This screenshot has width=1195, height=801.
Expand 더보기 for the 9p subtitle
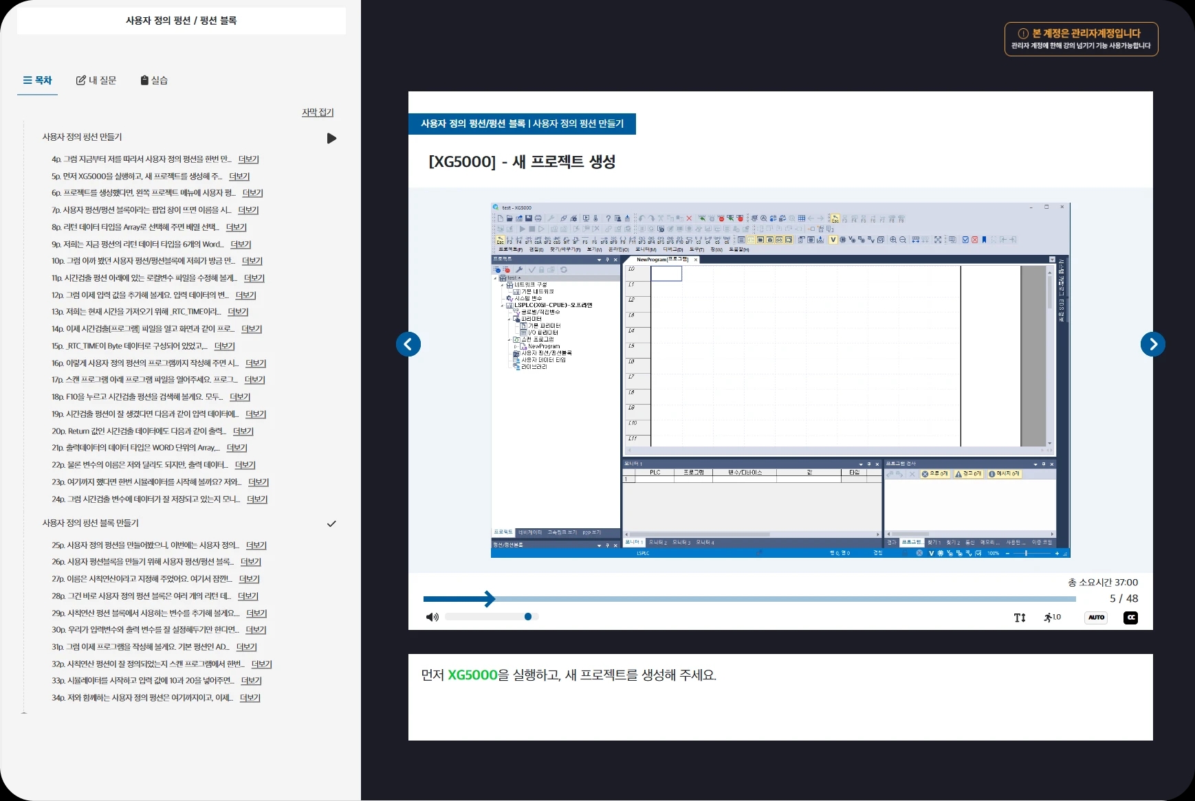click(241, 245)
